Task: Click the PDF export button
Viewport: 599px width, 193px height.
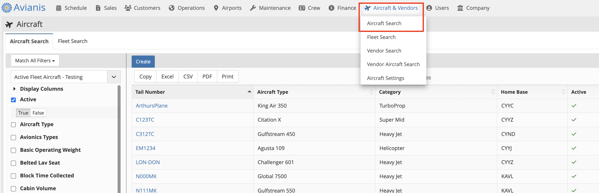Action: click(207, 77)
